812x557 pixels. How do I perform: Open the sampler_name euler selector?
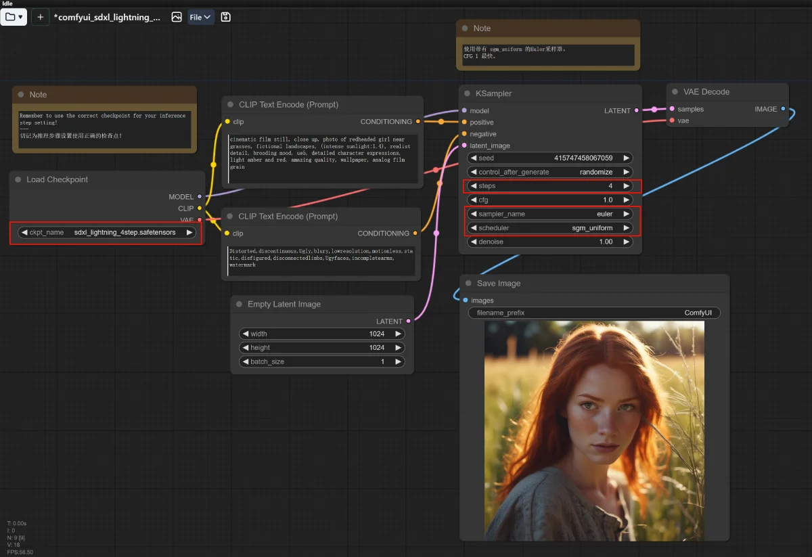coord(550,214)
